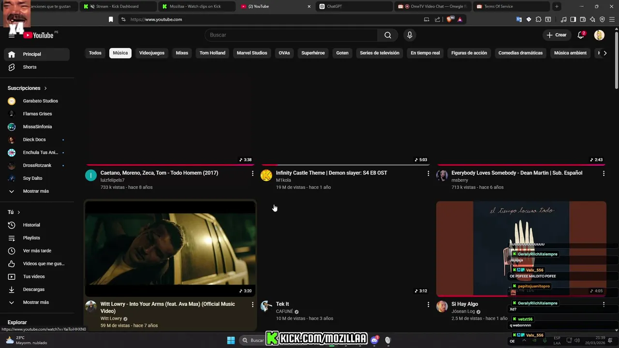Open Shorts from the sidebar
619x348 pixels.
(x=37, y=67)
